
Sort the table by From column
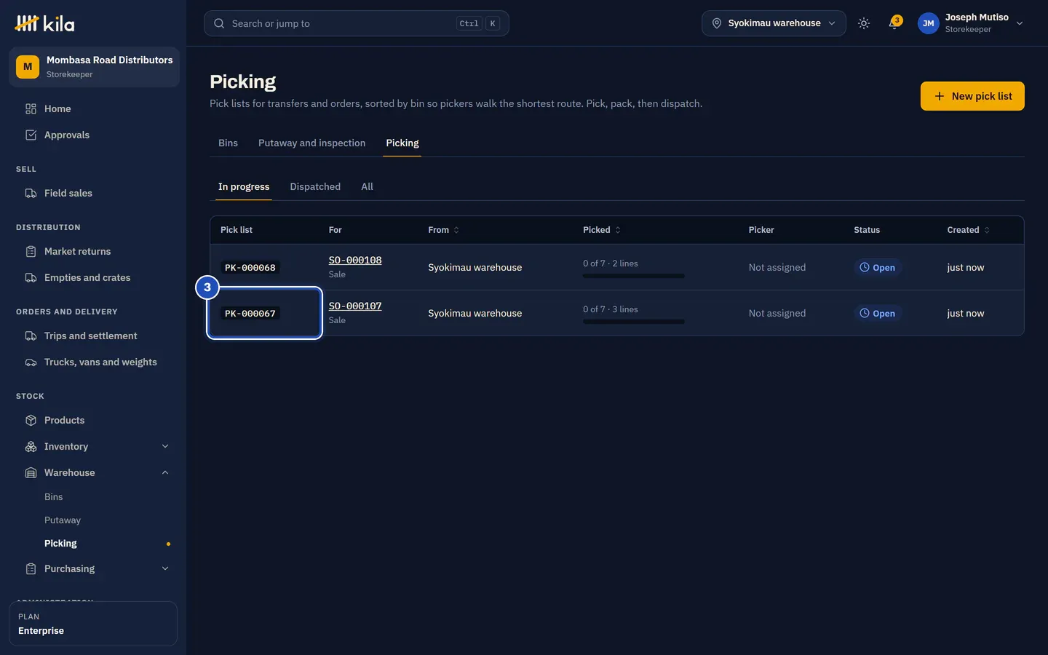coord(443,230)
